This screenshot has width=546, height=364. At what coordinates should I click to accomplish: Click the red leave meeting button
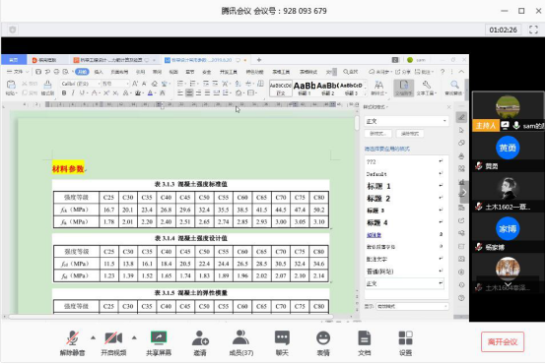click(503, 341)
